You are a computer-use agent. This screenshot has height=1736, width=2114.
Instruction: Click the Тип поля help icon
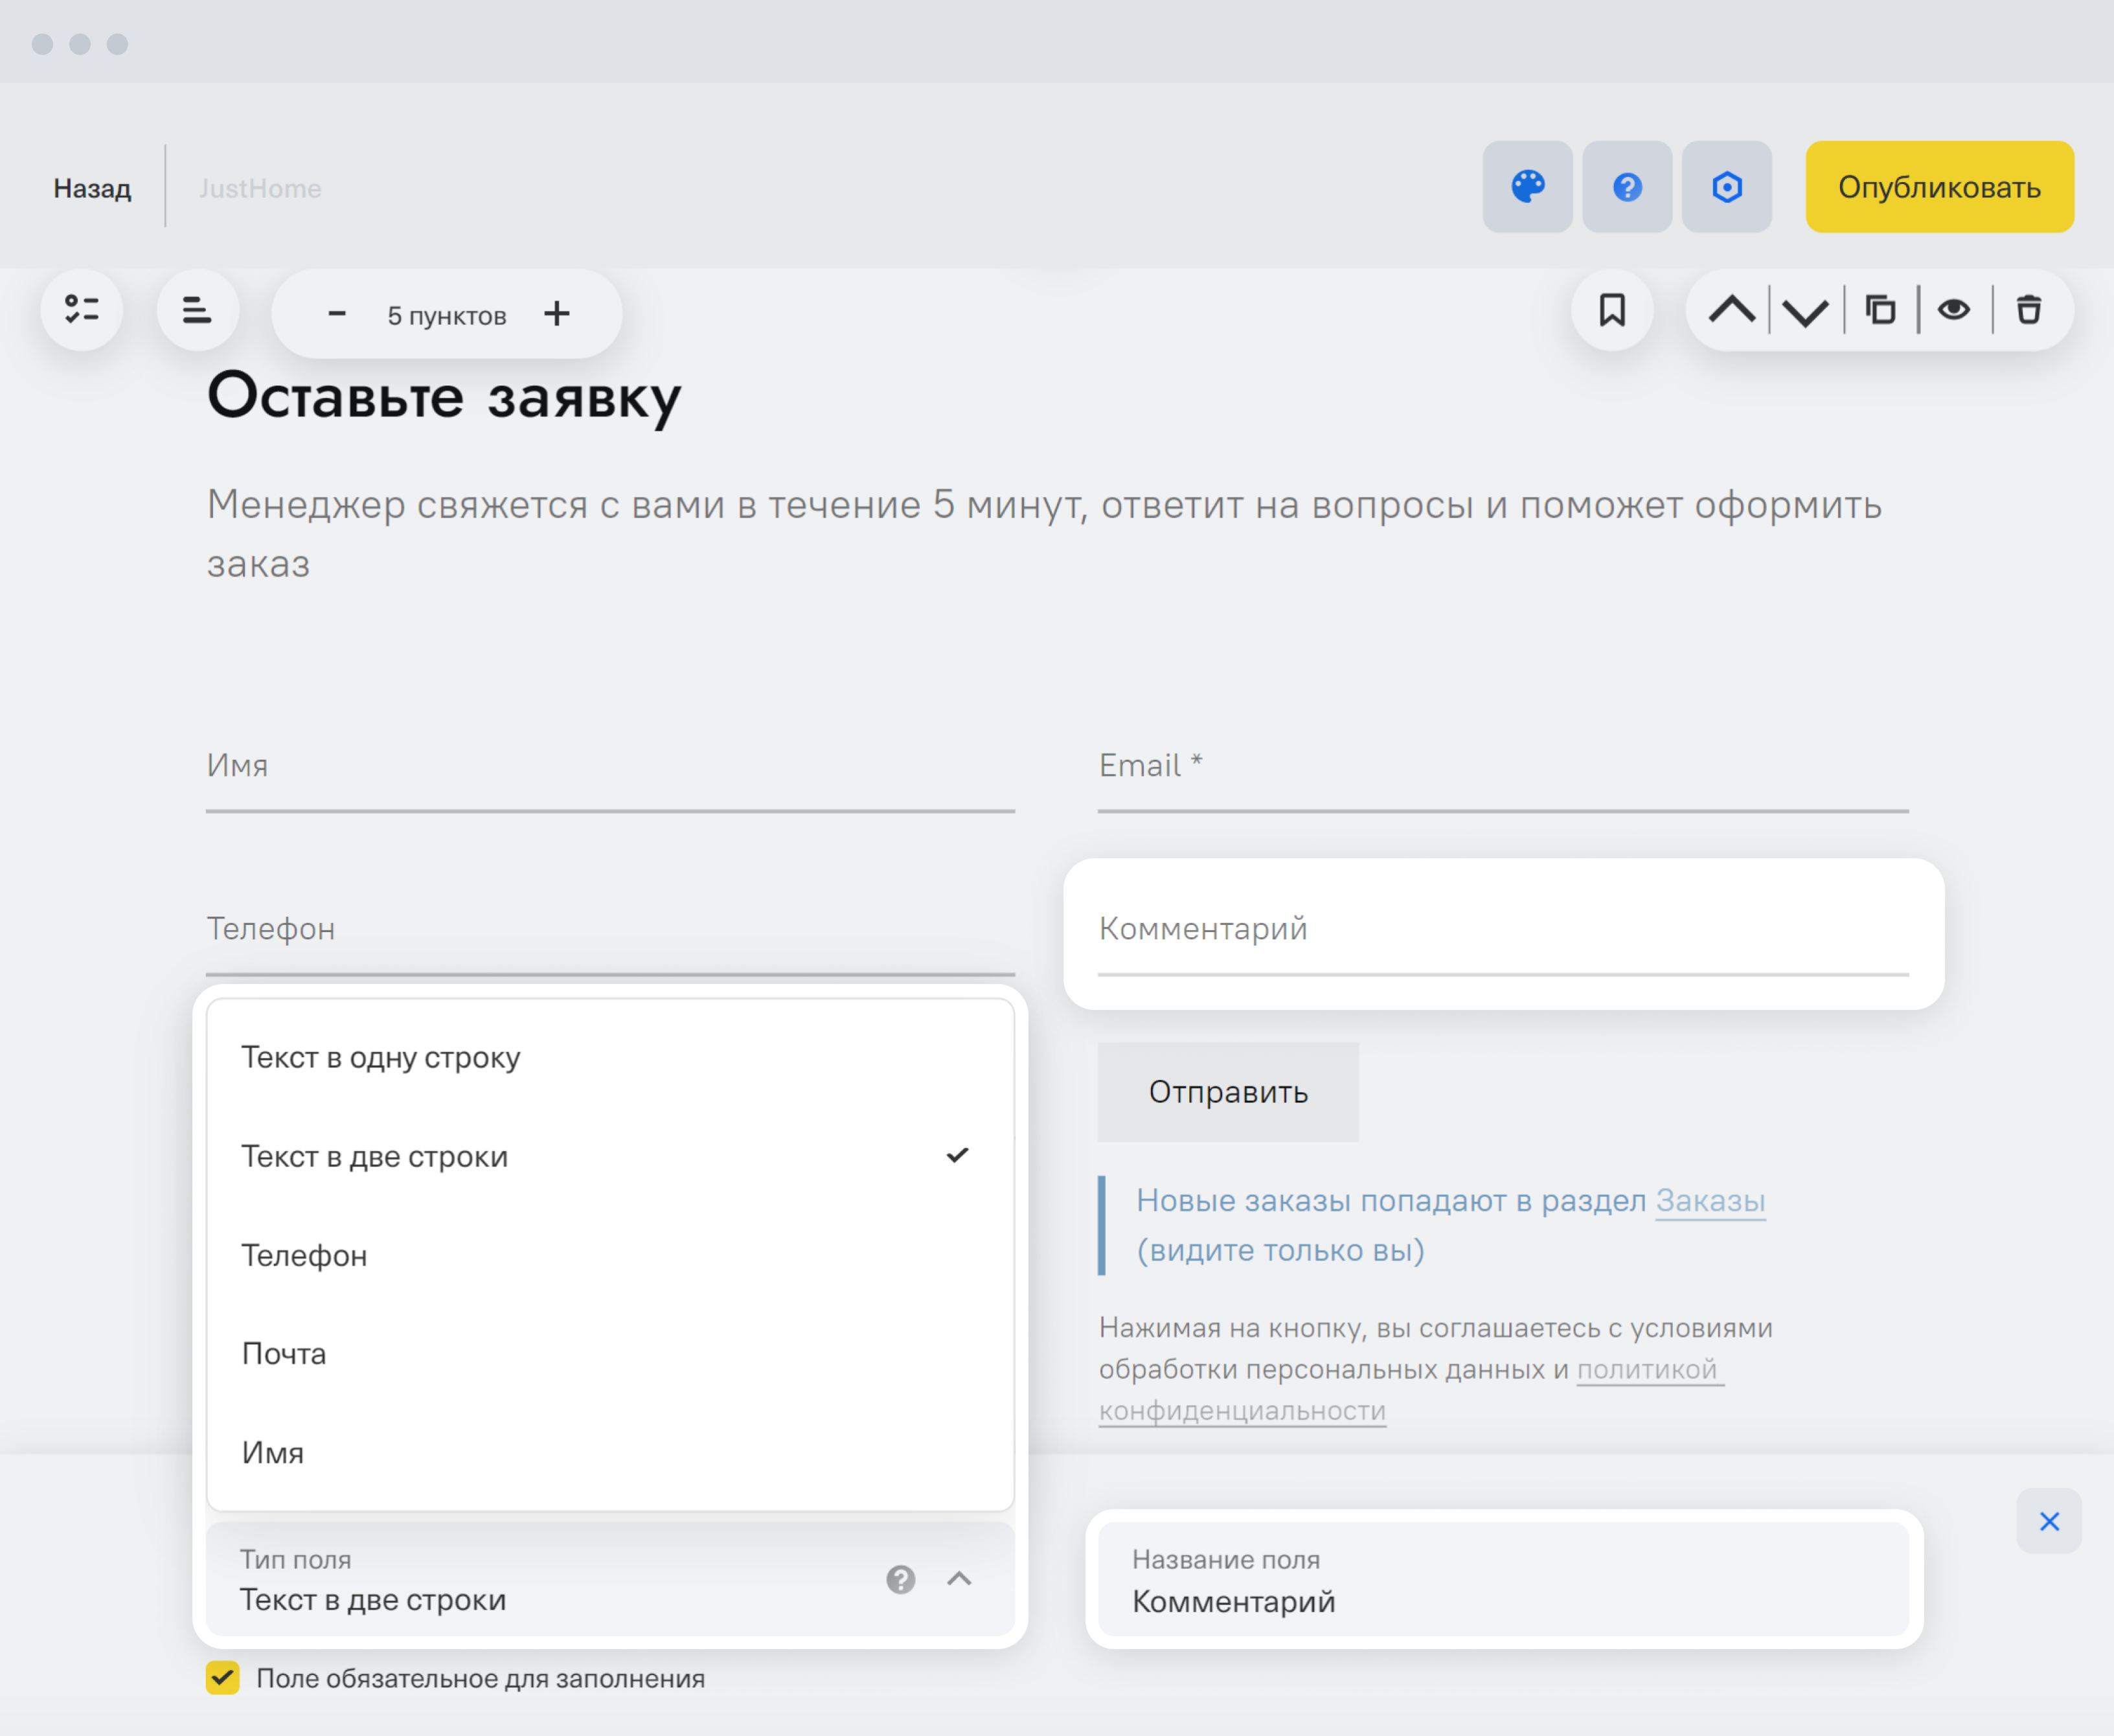(x=901, y=1579)
